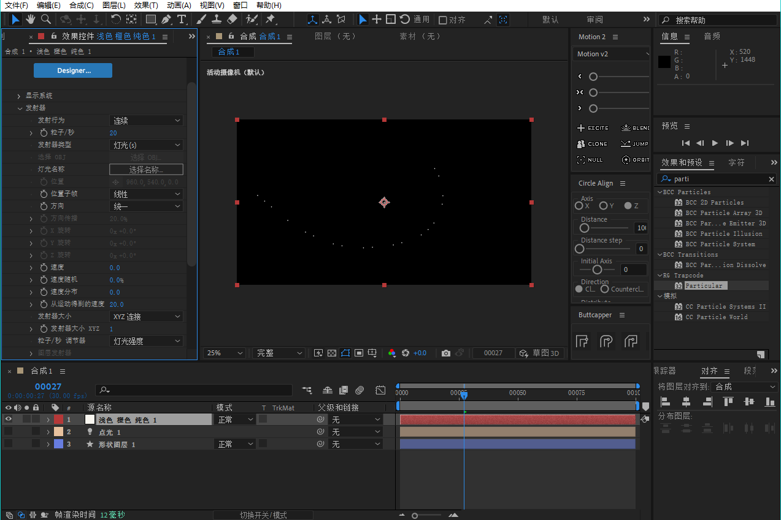Viewport: 781px width, 520px height.
Task: Reset exposure in the viewer
Action: pos(406,353)
